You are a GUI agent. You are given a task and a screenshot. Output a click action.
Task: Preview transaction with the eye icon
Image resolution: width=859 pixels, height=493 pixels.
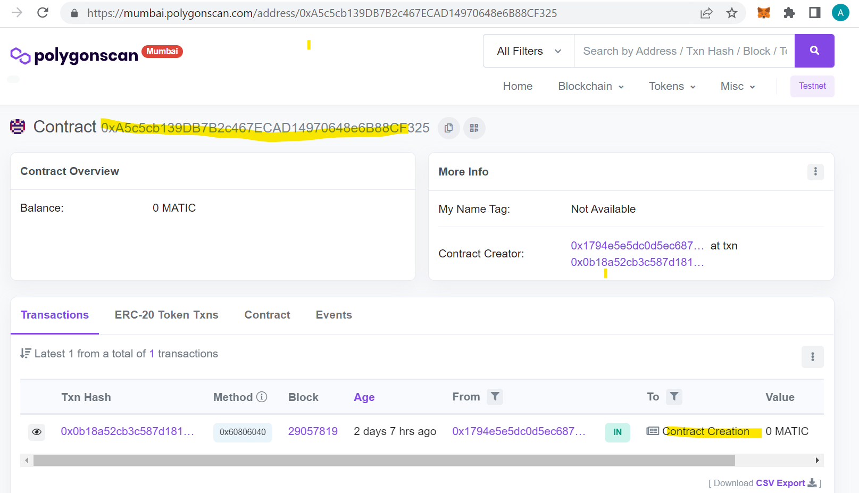(x=37, y=432)
